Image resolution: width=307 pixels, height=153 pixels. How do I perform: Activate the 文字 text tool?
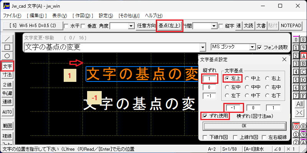(x=7, y=66)
